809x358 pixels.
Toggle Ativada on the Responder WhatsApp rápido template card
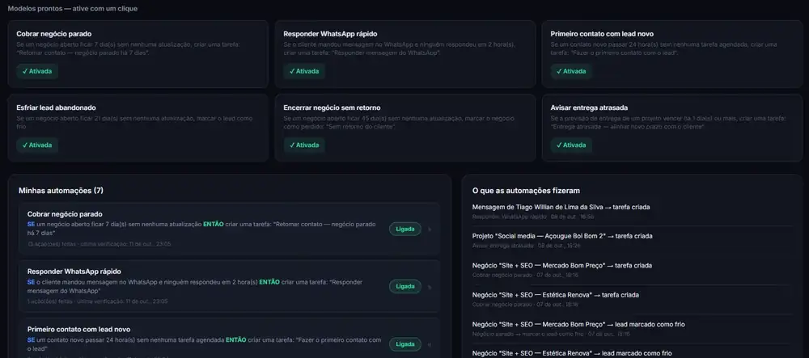(304, 71)
